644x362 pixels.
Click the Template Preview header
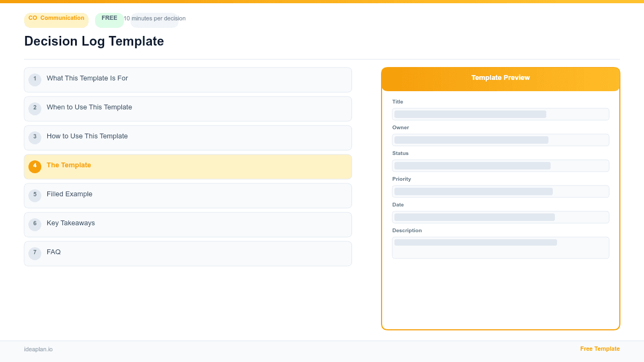click(x=501, y=78)
